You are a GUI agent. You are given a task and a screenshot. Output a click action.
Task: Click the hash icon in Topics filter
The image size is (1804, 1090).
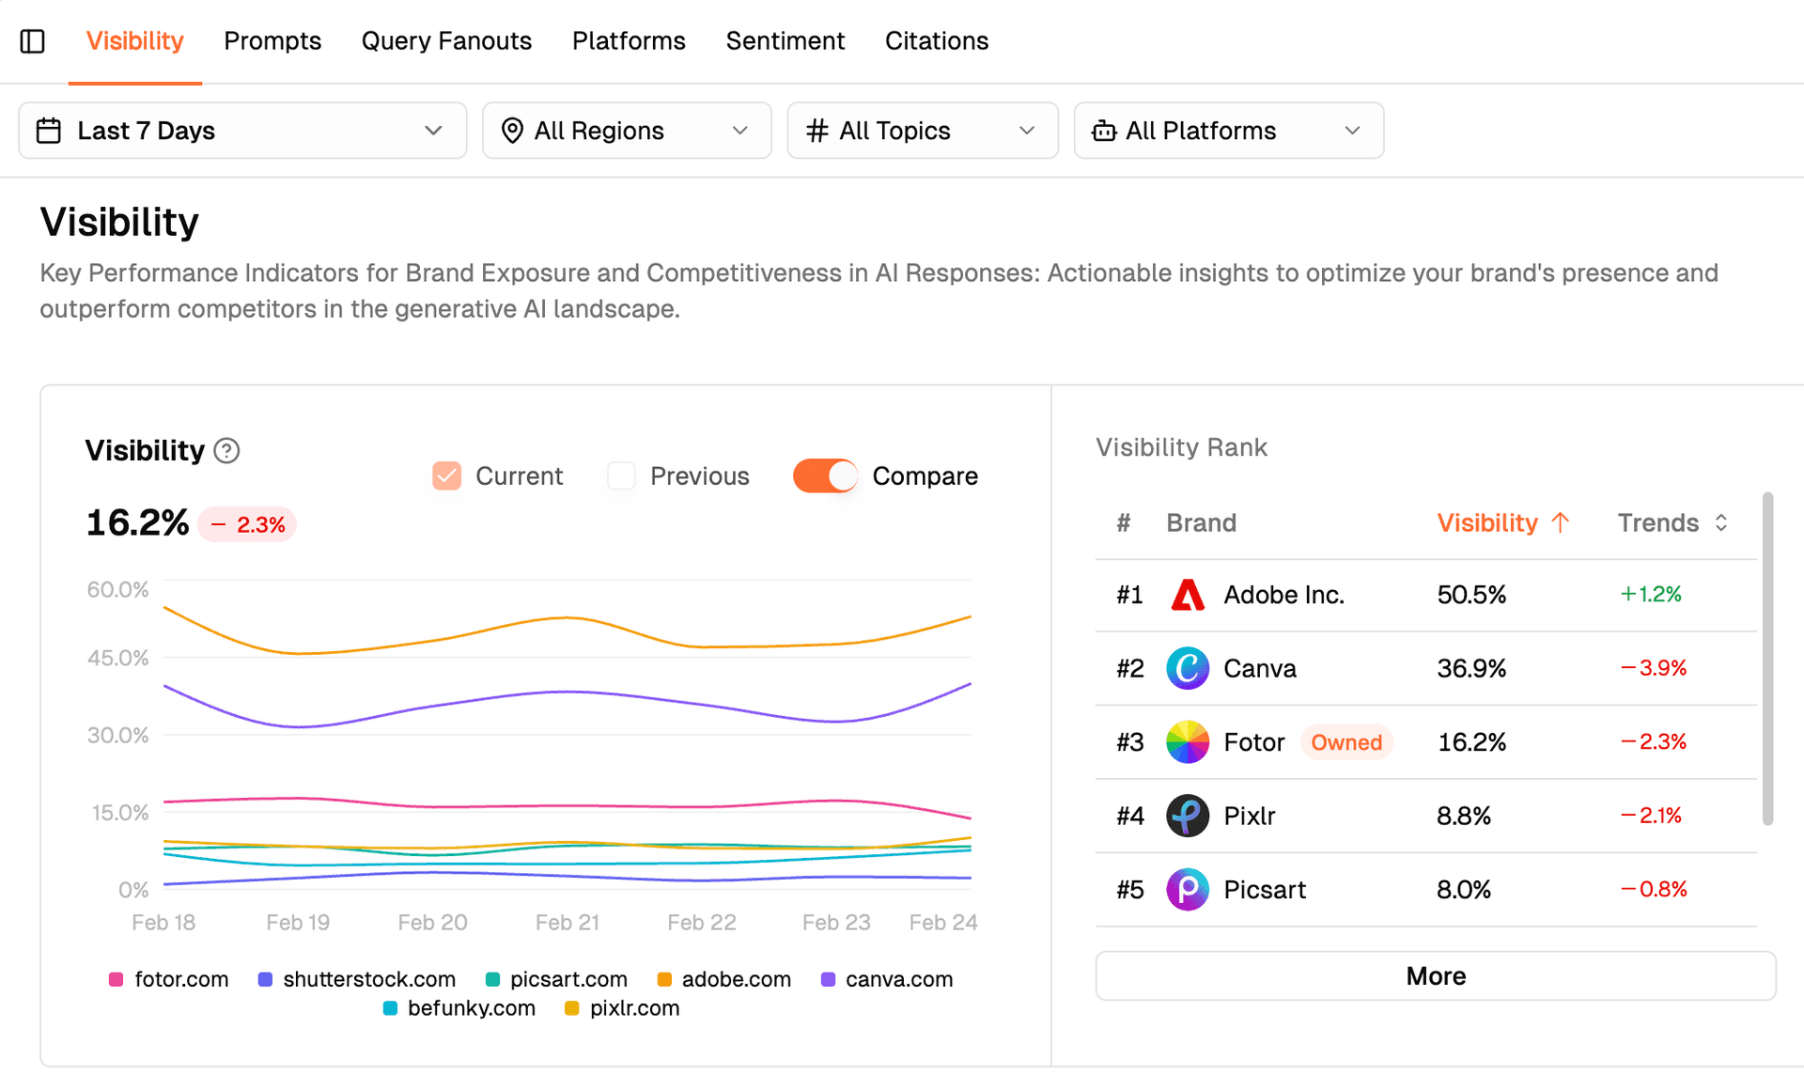click(x=817, y=131)
